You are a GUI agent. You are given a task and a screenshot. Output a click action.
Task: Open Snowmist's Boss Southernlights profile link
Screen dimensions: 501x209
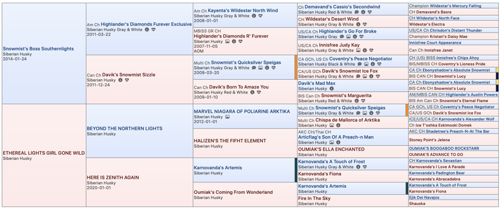pyautogui.click(x=39, y=49)
